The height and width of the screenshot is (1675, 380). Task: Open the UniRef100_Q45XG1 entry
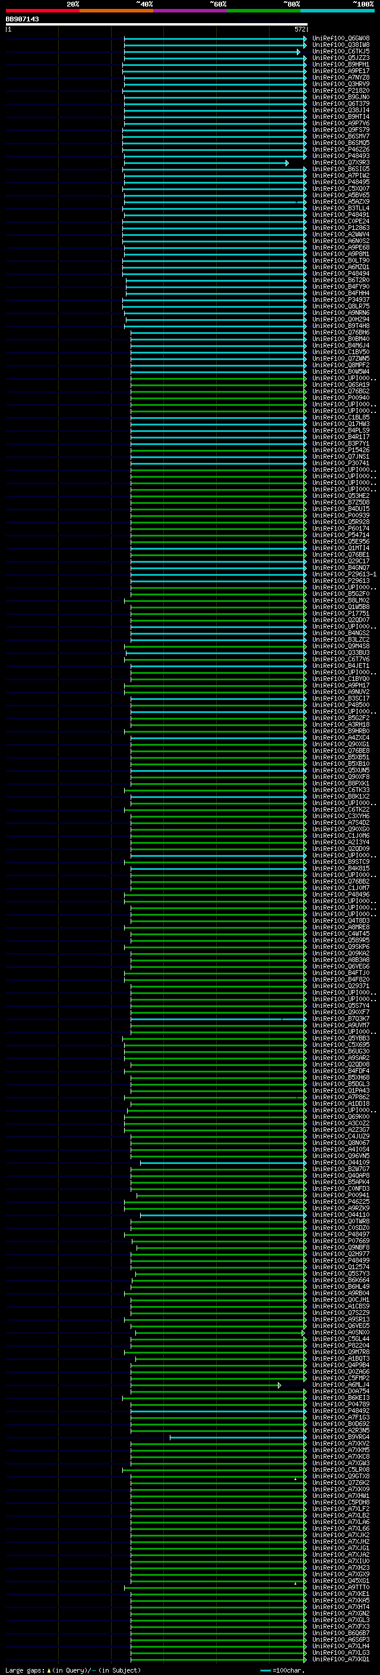click(340, 1581)
